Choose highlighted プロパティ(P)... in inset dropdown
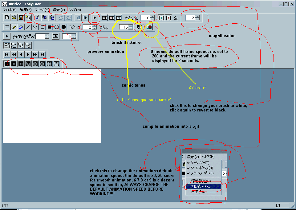Image resolution: width=296 pixels, height=210 pixels. tap(203, 186)
